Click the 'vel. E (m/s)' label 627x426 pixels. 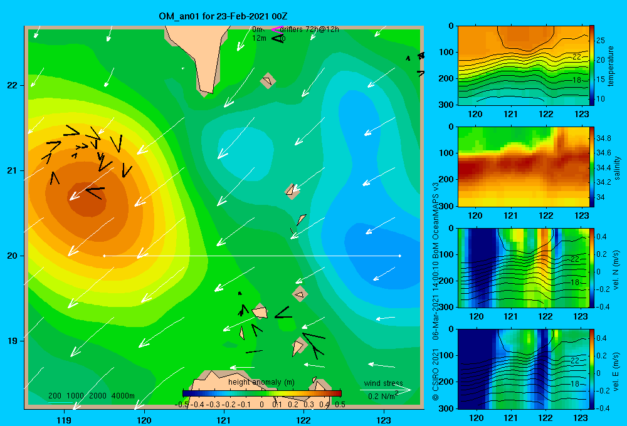(x=616, y=371)
